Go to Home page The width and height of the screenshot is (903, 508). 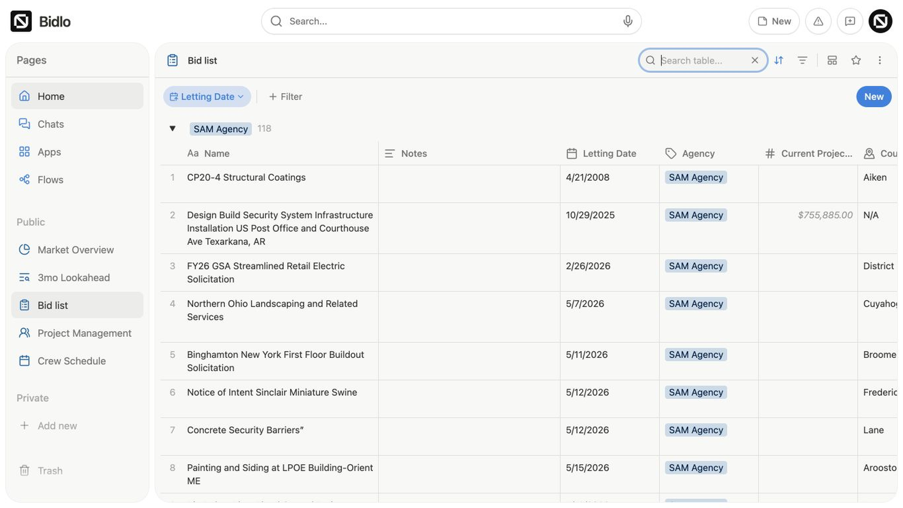tap(77, 96)
